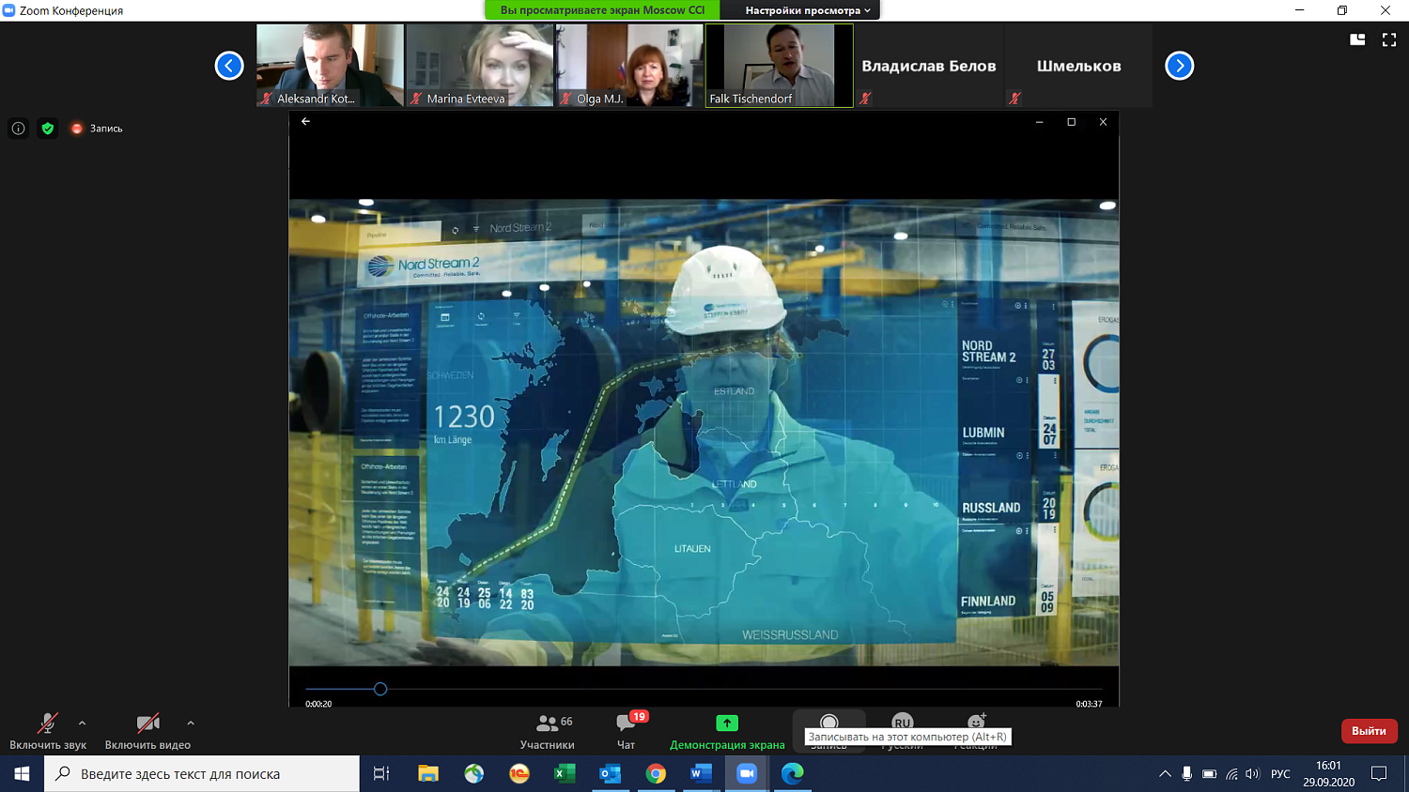
Task: Select Шмельков participant tile
Action: tap(1078, 66)
